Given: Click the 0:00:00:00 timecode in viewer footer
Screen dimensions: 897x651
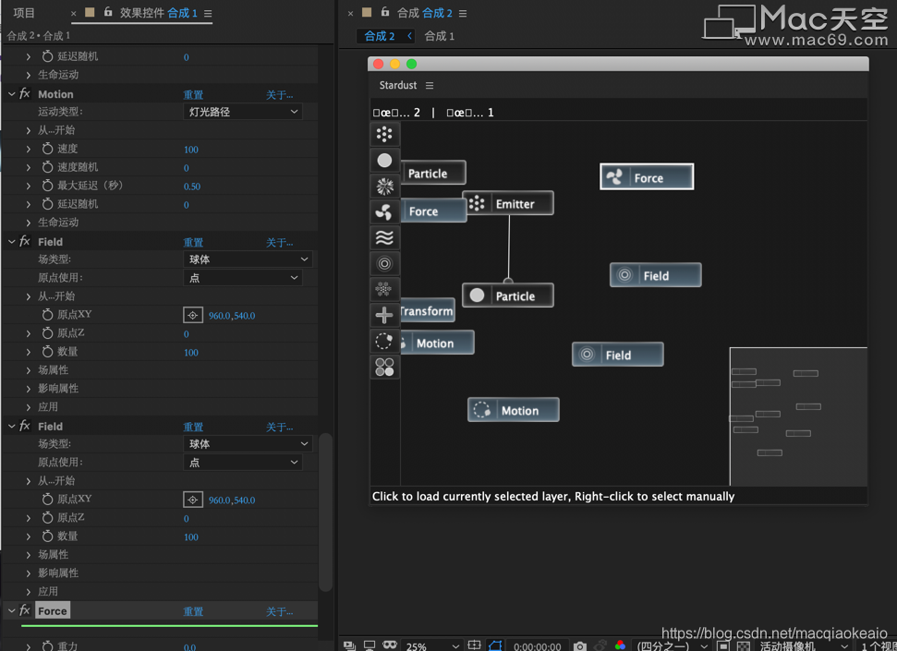Looking at the screenshot, I should pyautogui.click(x=537, y=646).
